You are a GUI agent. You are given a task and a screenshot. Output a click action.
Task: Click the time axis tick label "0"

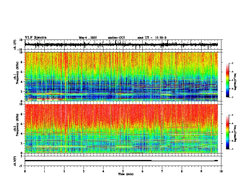[x=25, y=171]
